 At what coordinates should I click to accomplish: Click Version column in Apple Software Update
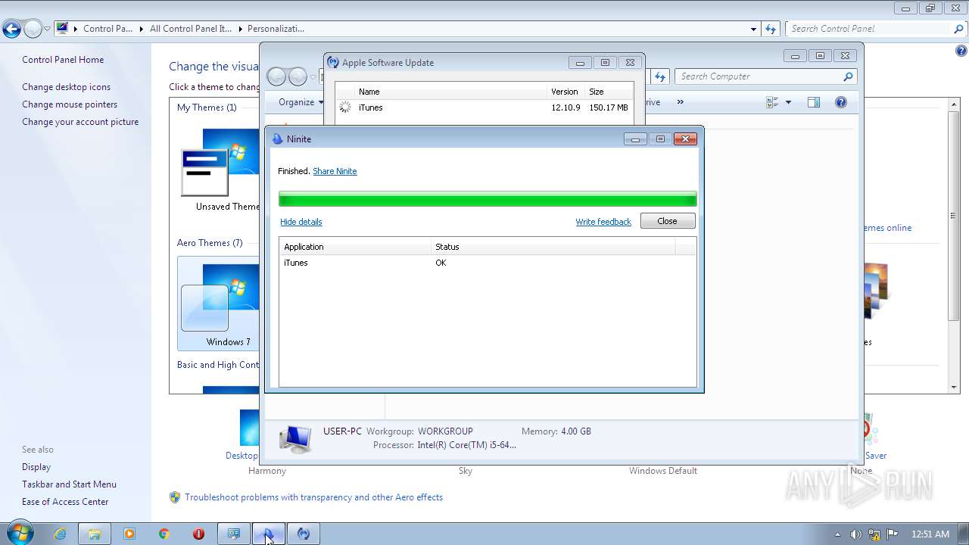pyautogui.click(x=566, y=92)
